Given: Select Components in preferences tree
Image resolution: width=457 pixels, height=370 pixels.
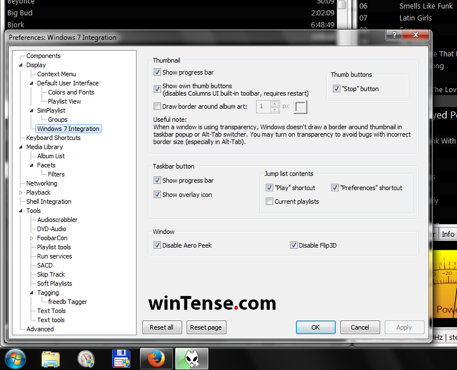Looking at the screenshot, I should (x=43, y=56).
